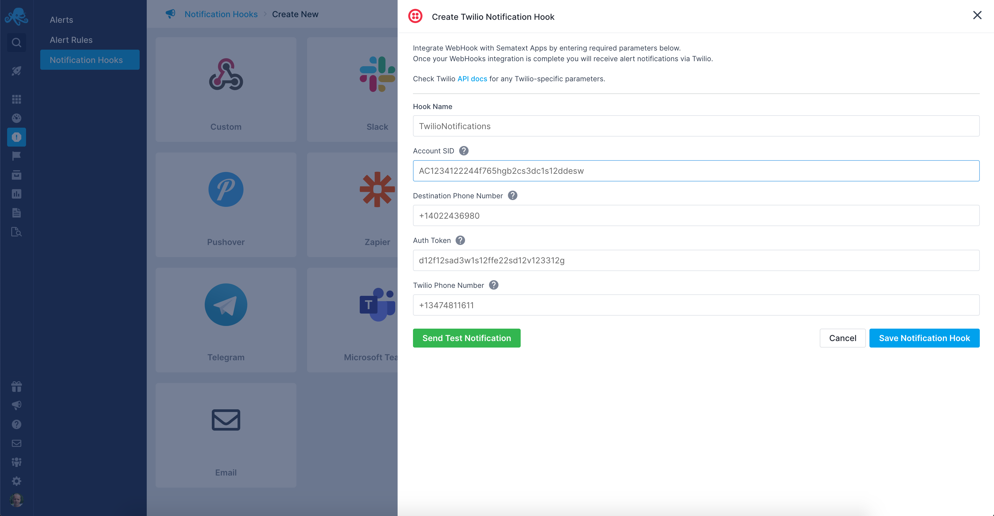Open Alert Rules menu item

71,40
